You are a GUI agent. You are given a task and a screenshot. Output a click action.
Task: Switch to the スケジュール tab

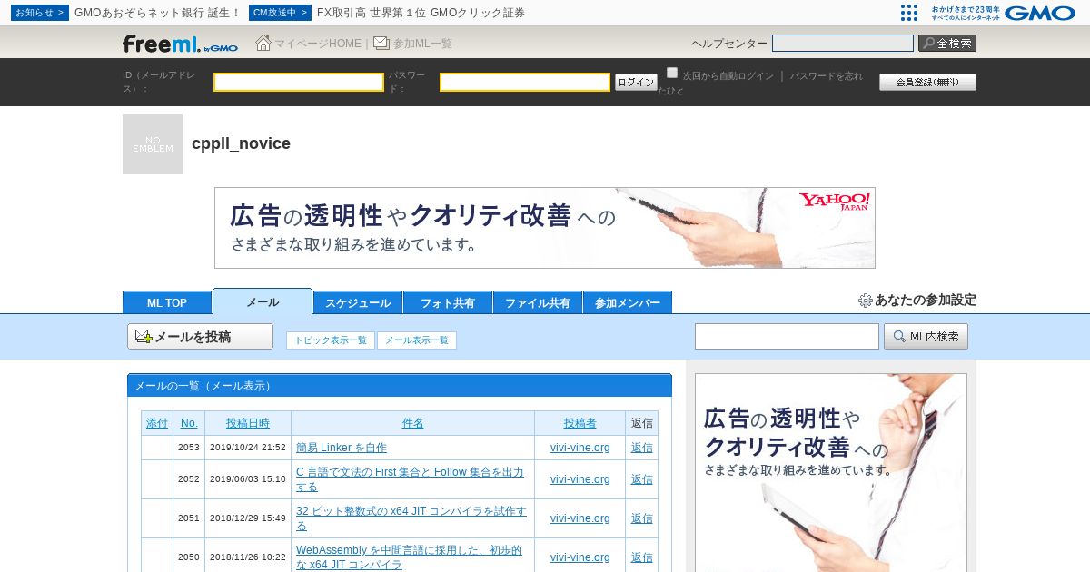pyautogui.click(x=358, y=302)
